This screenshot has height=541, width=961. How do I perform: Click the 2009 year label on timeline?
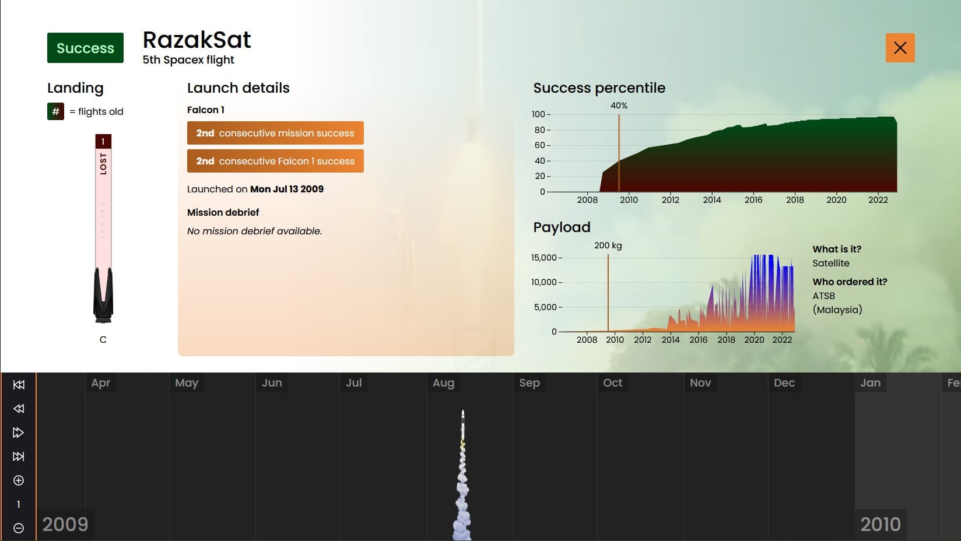coord(65,524)
